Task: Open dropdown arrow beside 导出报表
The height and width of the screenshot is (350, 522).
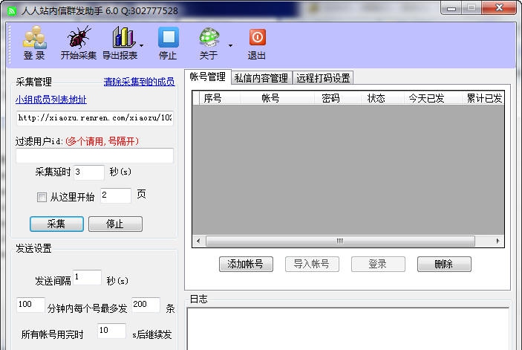Action: coord(142,45)
